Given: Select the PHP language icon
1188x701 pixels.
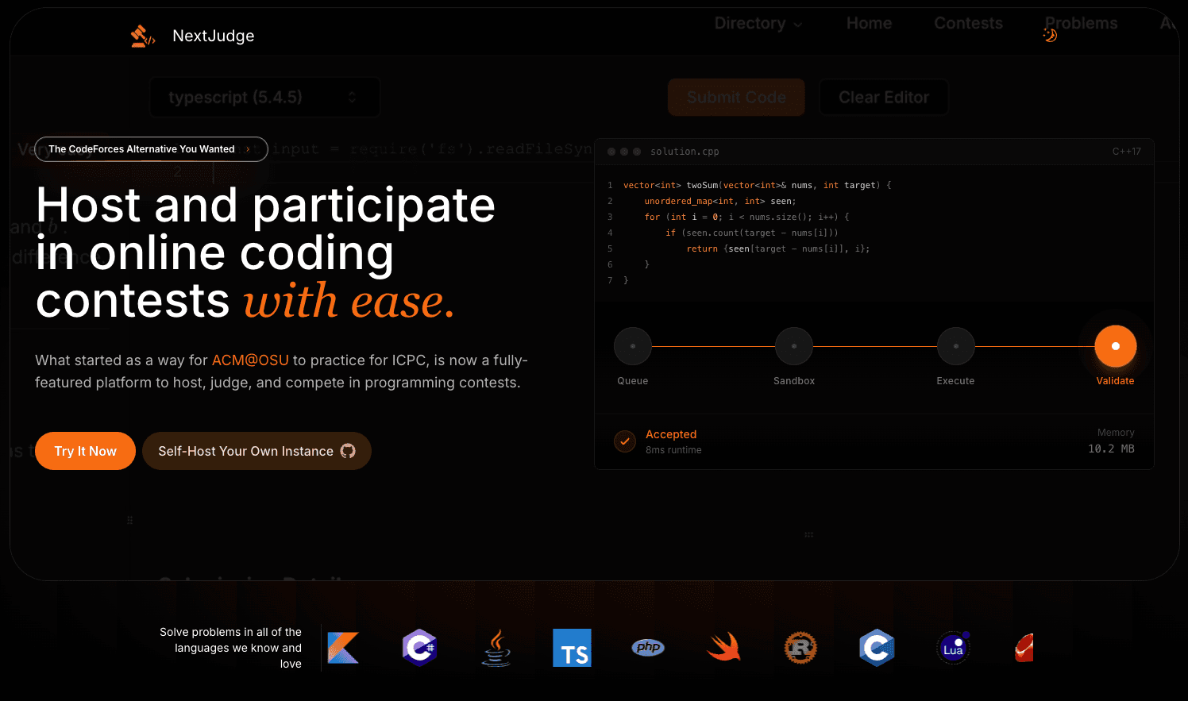Looking at the screenshot, I should (x=648, y=648).
